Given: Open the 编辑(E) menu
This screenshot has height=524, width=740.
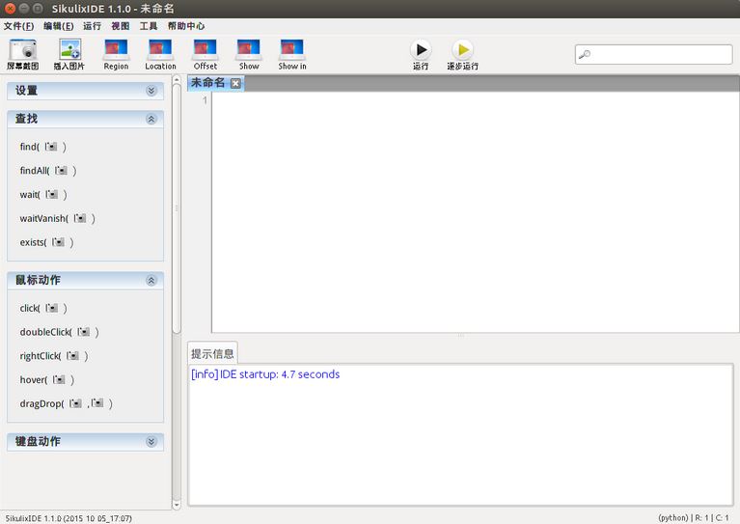Looking at the screenshot, I should coord(59,26).
